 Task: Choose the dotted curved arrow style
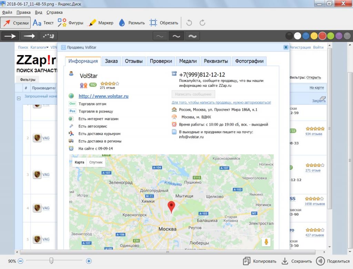[48, 36]
